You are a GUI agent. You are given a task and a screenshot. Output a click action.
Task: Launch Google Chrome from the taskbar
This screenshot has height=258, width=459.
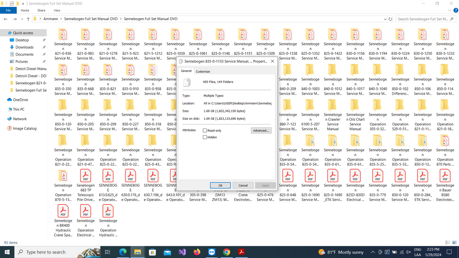[x=226, y=252]
